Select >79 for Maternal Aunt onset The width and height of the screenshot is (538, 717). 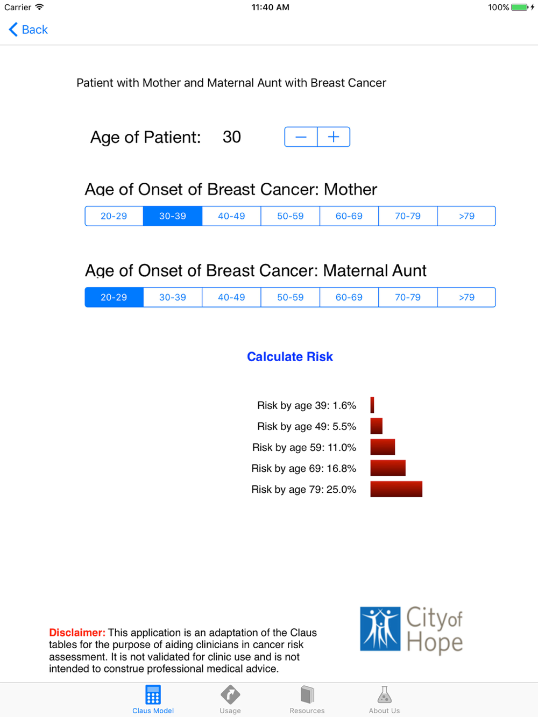[466, 297]
